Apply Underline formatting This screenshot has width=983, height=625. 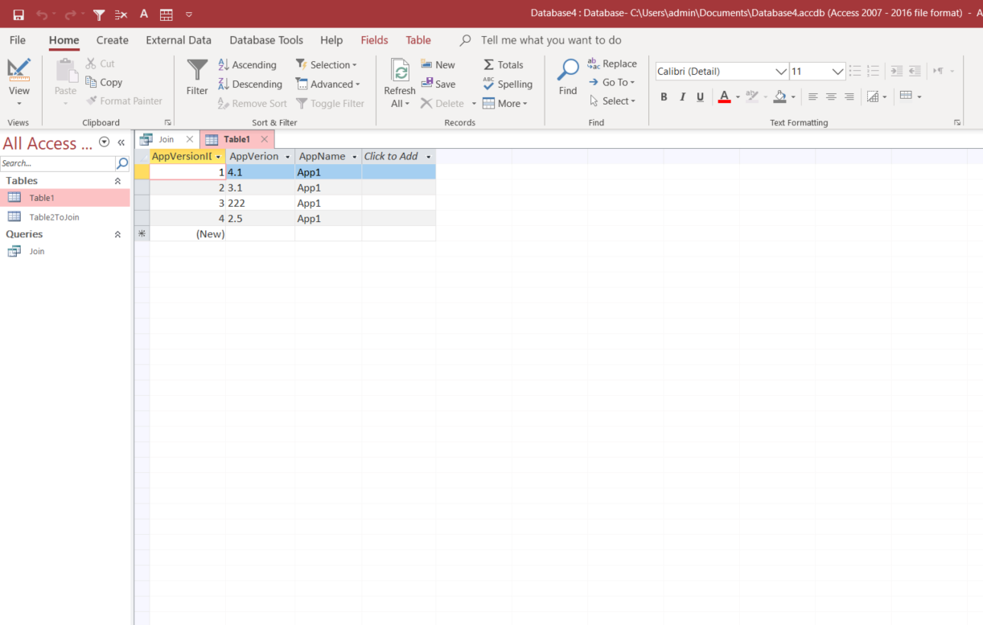coord(700,97)
